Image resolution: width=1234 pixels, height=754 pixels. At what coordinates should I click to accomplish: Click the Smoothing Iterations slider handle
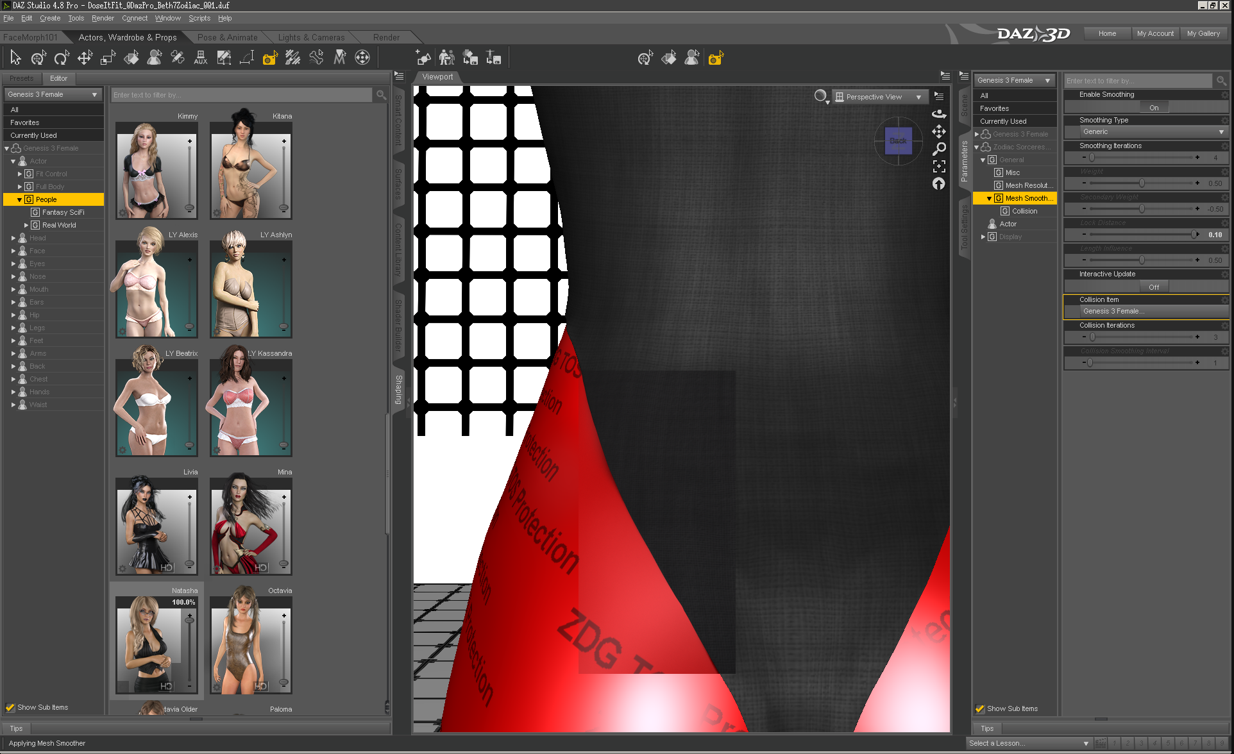(x=1092, y=158)
